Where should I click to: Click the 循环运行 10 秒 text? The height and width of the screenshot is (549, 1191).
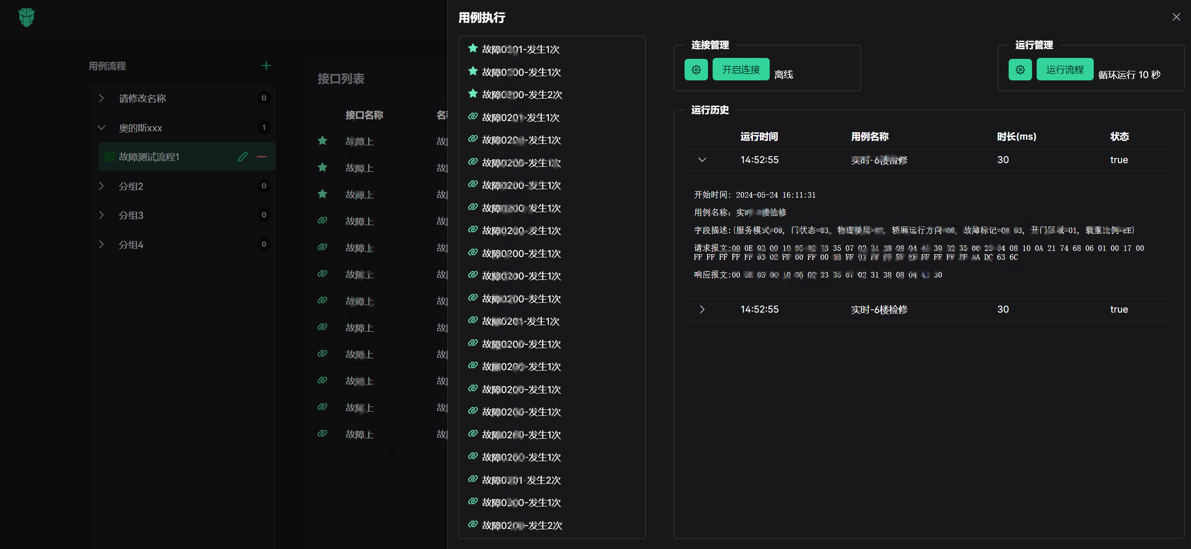[x=1129, y=74]
